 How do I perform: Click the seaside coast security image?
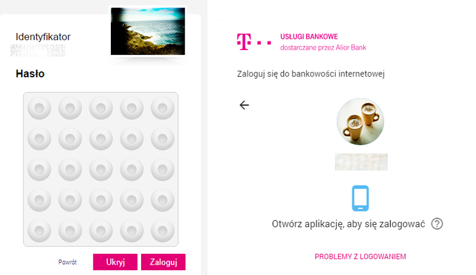point(148,31)
